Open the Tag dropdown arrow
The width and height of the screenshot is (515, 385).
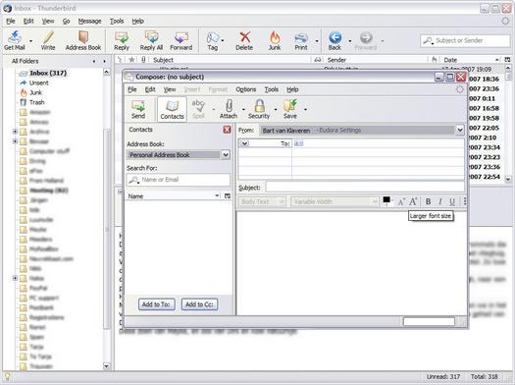pyautogui.click(x=223, y=41)
